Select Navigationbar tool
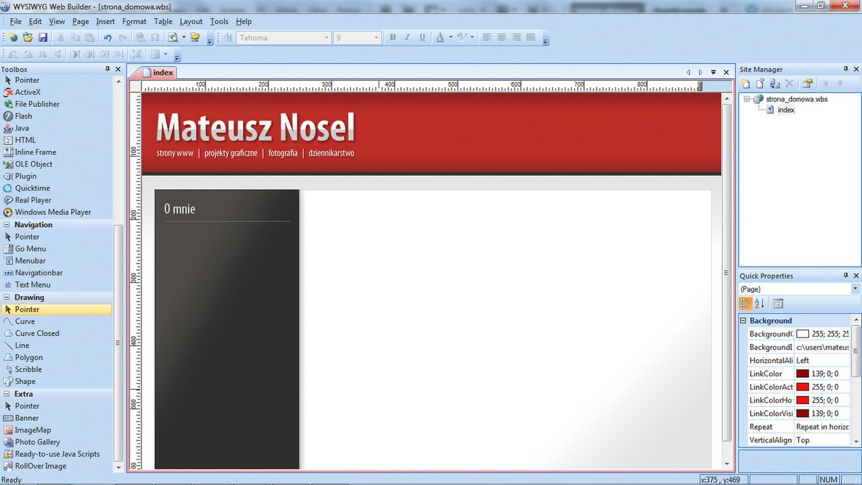Screen dimensions: 862x485 (x=38, y=273)
